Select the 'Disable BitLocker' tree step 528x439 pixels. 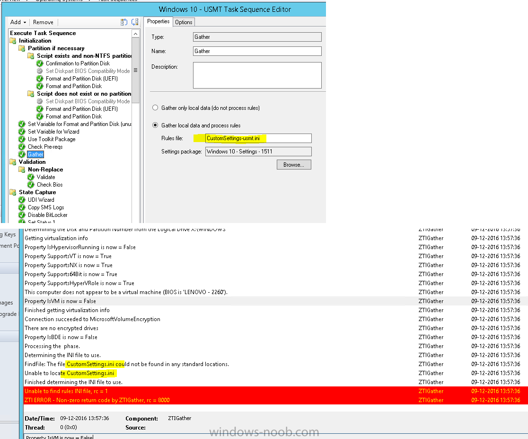click(x=47, y=215)
